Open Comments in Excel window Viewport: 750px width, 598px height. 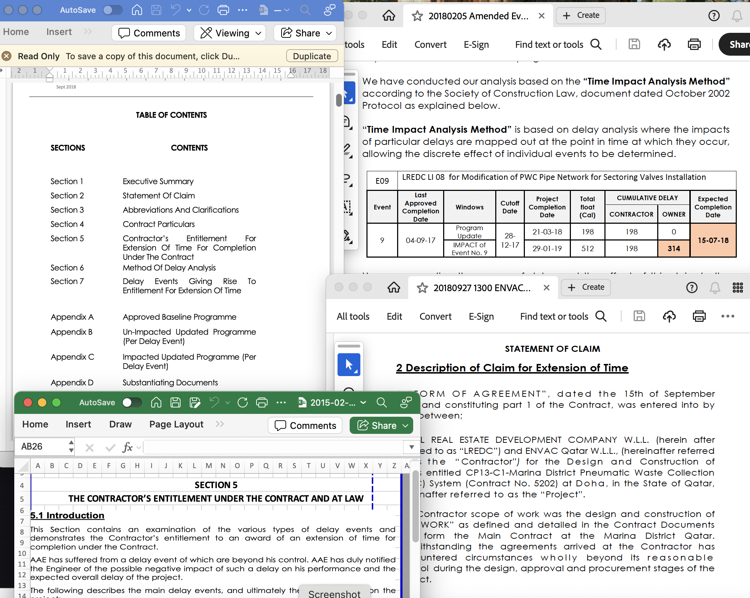(x=305, y=425)
